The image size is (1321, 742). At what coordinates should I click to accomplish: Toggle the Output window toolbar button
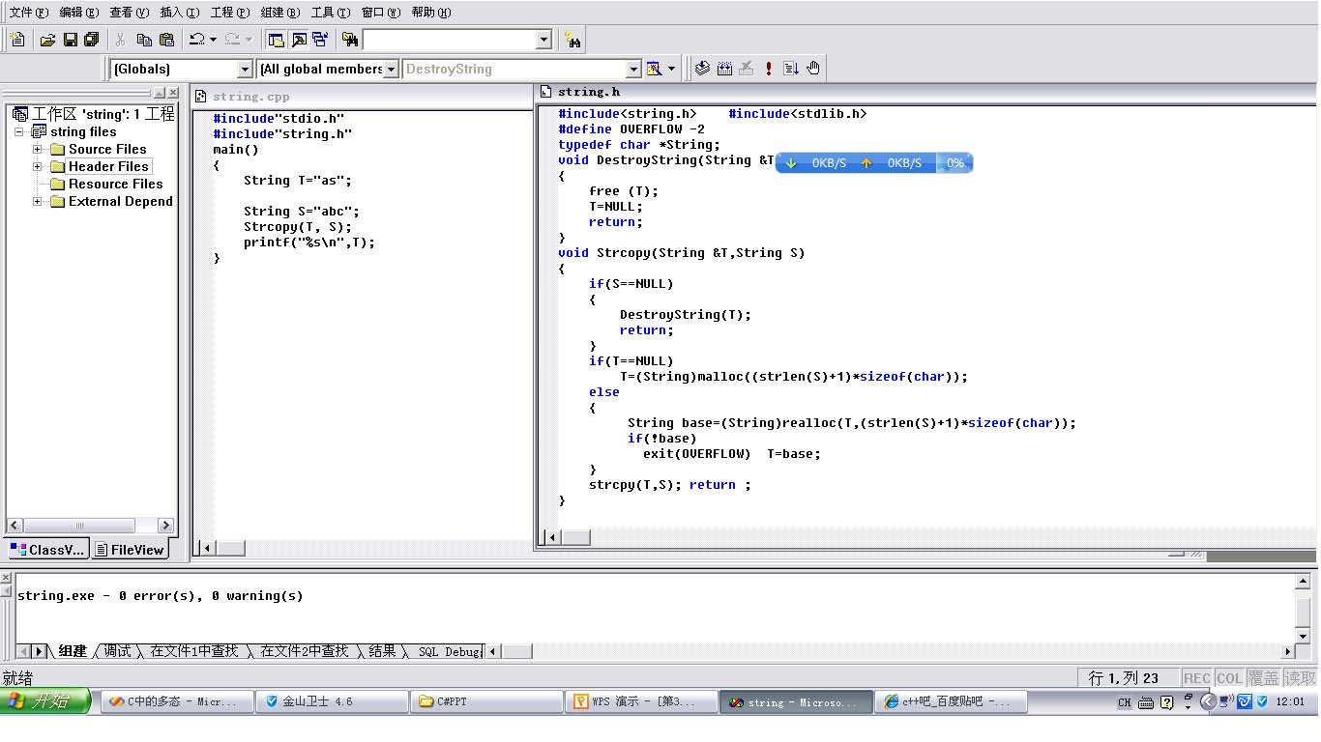(299, 40)
